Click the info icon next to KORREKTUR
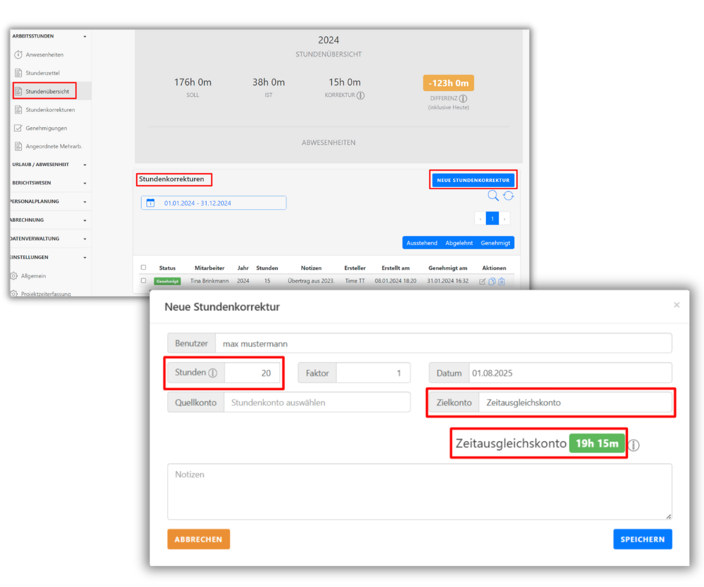704x587 pixels. coord(360,95)
